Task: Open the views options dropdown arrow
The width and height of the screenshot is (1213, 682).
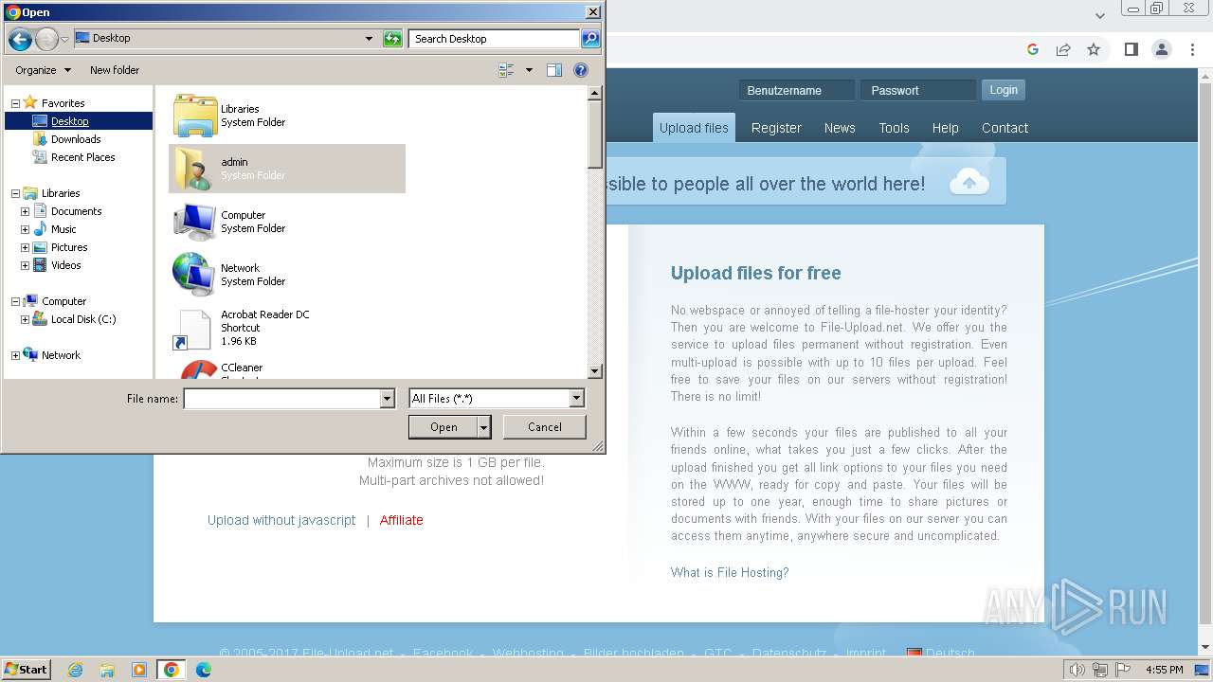Action: pos(529,70)
